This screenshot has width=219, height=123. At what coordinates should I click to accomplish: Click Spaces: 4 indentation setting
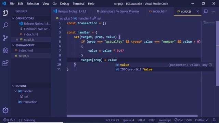tap(128, 120)
